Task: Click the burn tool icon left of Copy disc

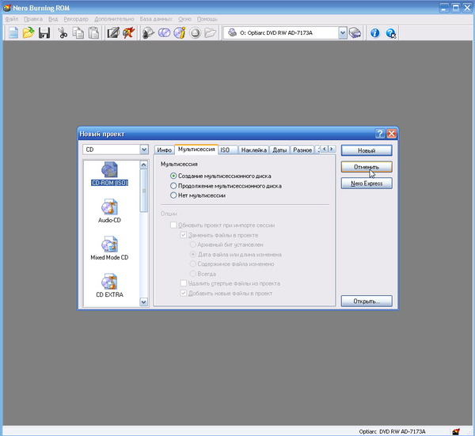Action: point(149,32)
